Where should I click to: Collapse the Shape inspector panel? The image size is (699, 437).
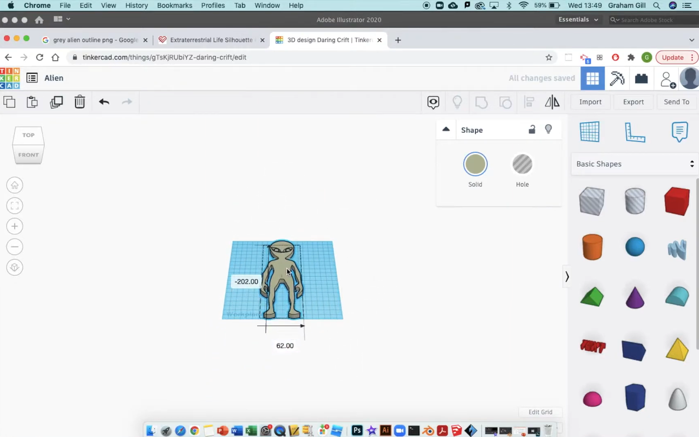(x=446, y=129)
